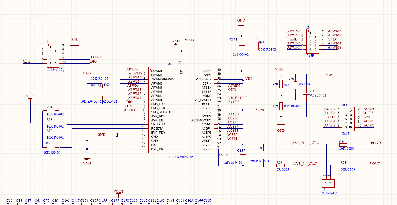Screen dimensions: 397x205
Task: Click the NC value text beside R48
Action: tap(286, 85)
